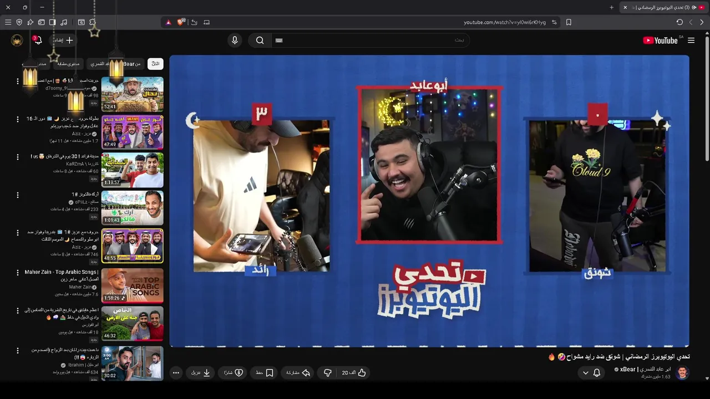Open YouTube notifications bell

(38, 40)
